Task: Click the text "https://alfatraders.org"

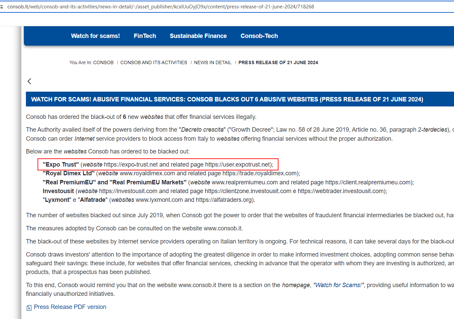Action: 224,200
